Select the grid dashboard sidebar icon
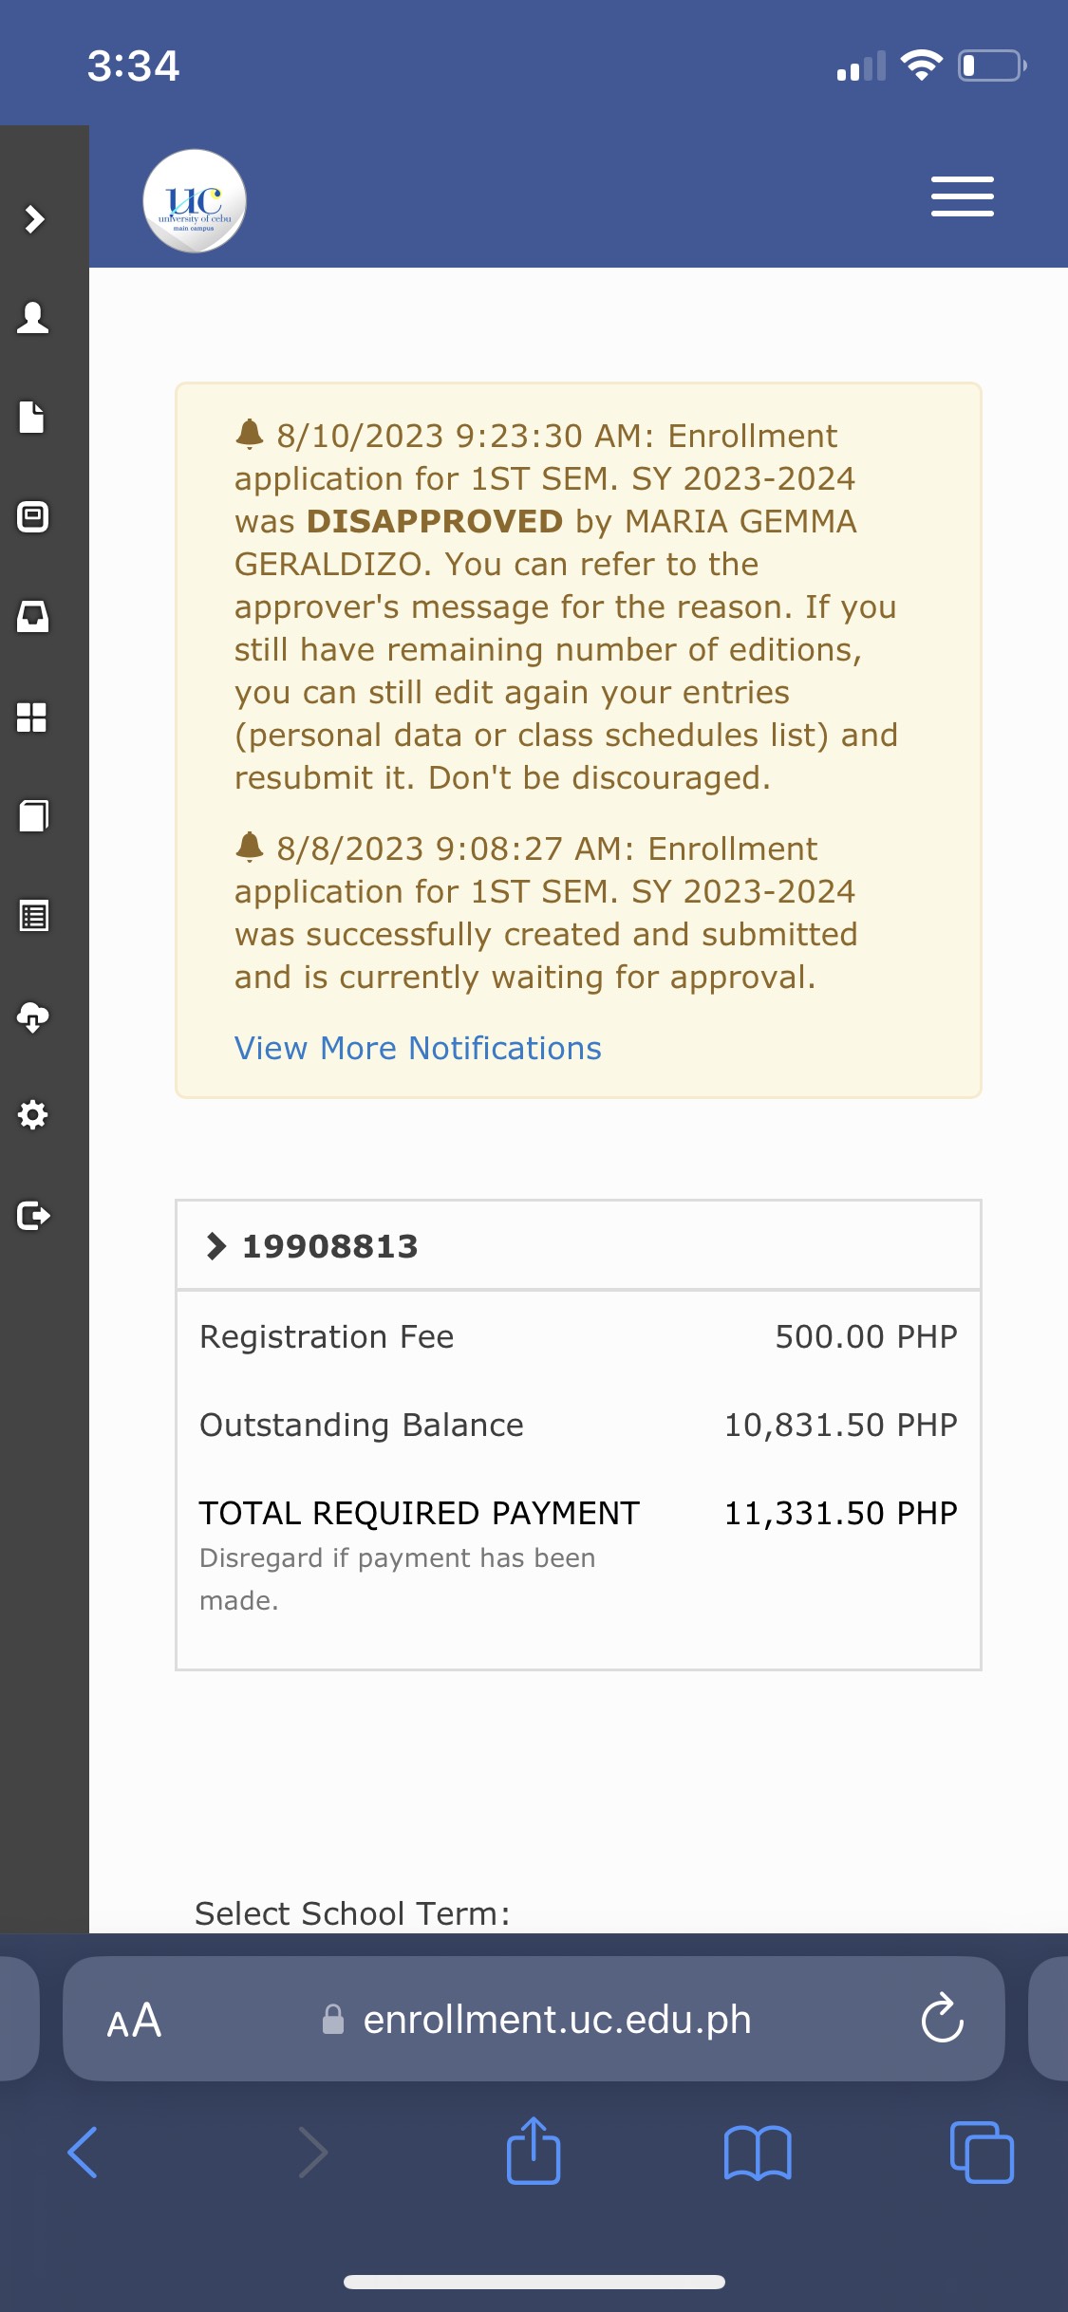 click(x=32, y=717)
